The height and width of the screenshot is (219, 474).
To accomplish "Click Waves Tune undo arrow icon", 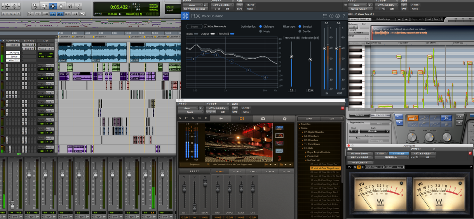I will (x=398, y=117).
